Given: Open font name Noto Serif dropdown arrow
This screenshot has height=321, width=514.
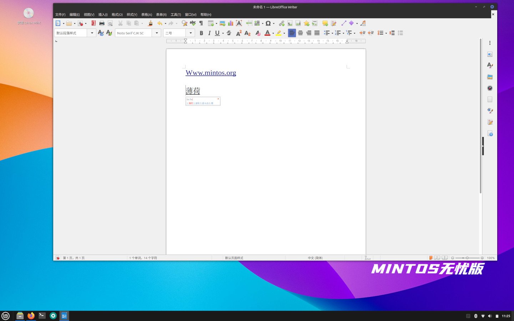Looking at the screenshot, I should [x=157, y=33].
